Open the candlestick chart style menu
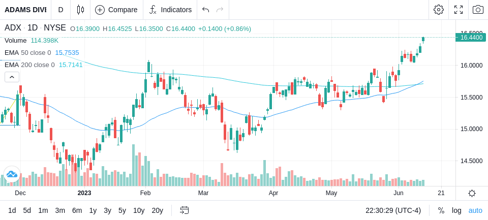 (x=80, y=10)
